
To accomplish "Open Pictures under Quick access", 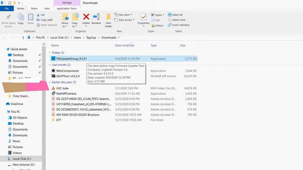I will 18,73.
